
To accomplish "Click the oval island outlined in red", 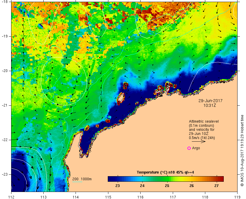I will pyautogui.click(x=121, y=99).
